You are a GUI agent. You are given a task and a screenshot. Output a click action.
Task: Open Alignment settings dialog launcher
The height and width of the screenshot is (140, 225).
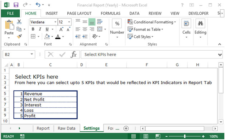106,45
